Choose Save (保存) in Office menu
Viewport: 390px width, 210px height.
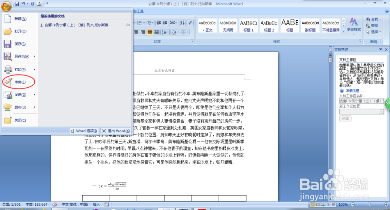pos(20,44)
